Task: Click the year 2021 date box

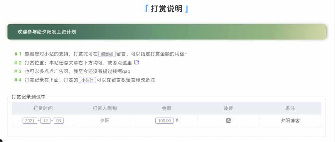Action: tap(30, 121)
